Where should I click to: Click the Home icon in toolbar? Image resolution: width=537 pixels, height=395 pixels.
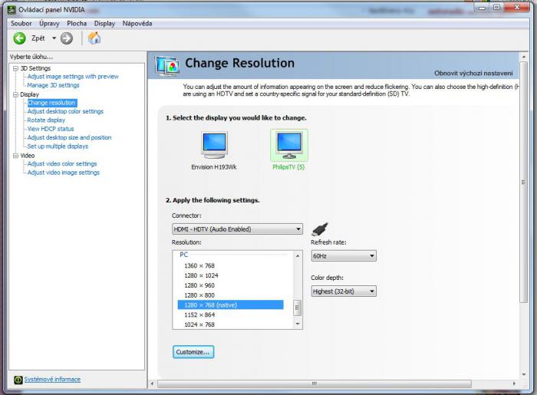click(94, 38)
